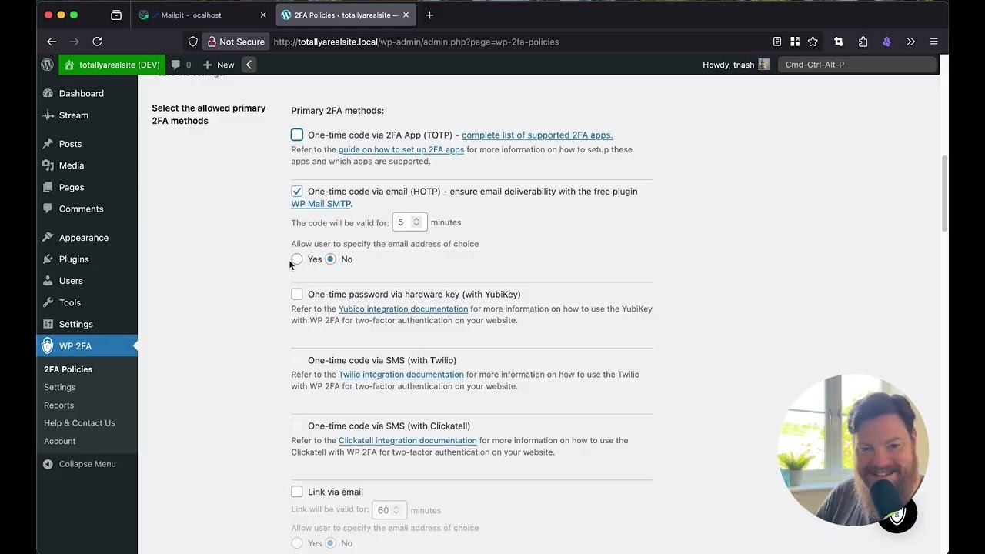The image size is (985, 554).
Task: Click the Pages icon in sidebar
Action: (48, 187)
